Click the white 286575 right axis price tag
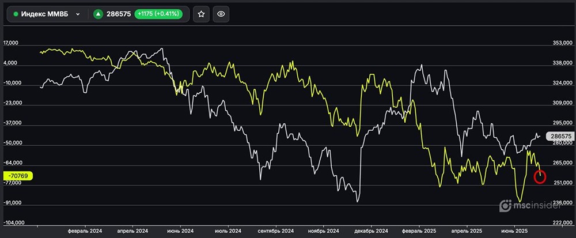Viewport: 576px width, 238px height. [560, 136]
